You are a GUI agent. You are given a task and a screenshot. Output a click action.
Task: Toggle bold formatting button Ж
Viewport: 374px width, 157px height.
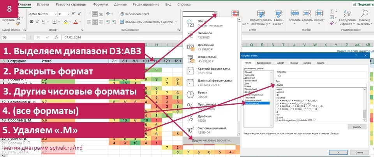32,22
